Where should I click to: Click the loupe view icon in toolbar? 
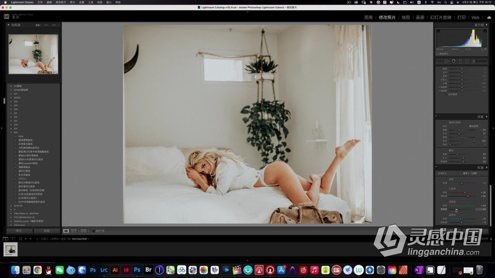click(x=66, y=231)
